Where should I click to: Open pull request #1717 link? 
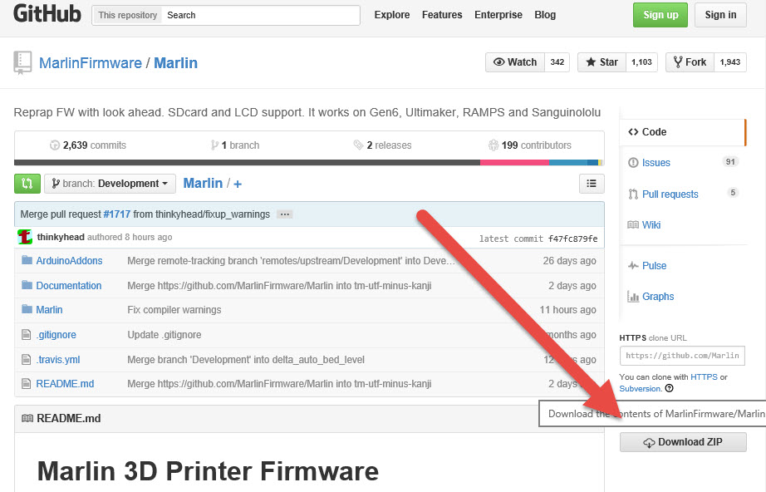(117, 214)
